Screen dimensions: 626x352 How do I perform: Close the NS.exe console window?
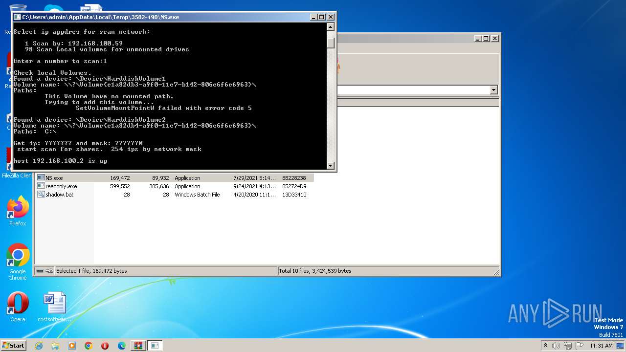tap(331, 17)
